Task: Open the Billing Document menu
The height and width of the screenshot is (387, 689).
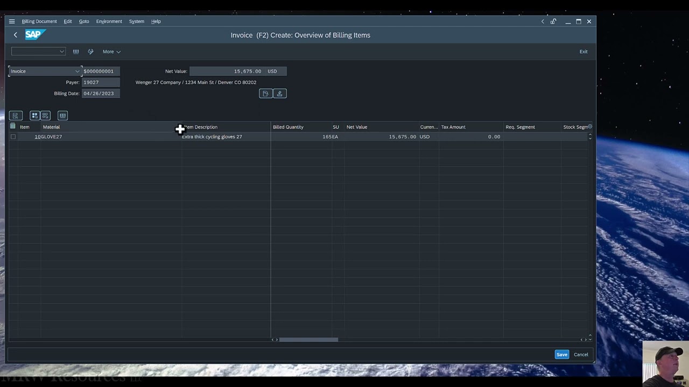Action: coord(39,21)
